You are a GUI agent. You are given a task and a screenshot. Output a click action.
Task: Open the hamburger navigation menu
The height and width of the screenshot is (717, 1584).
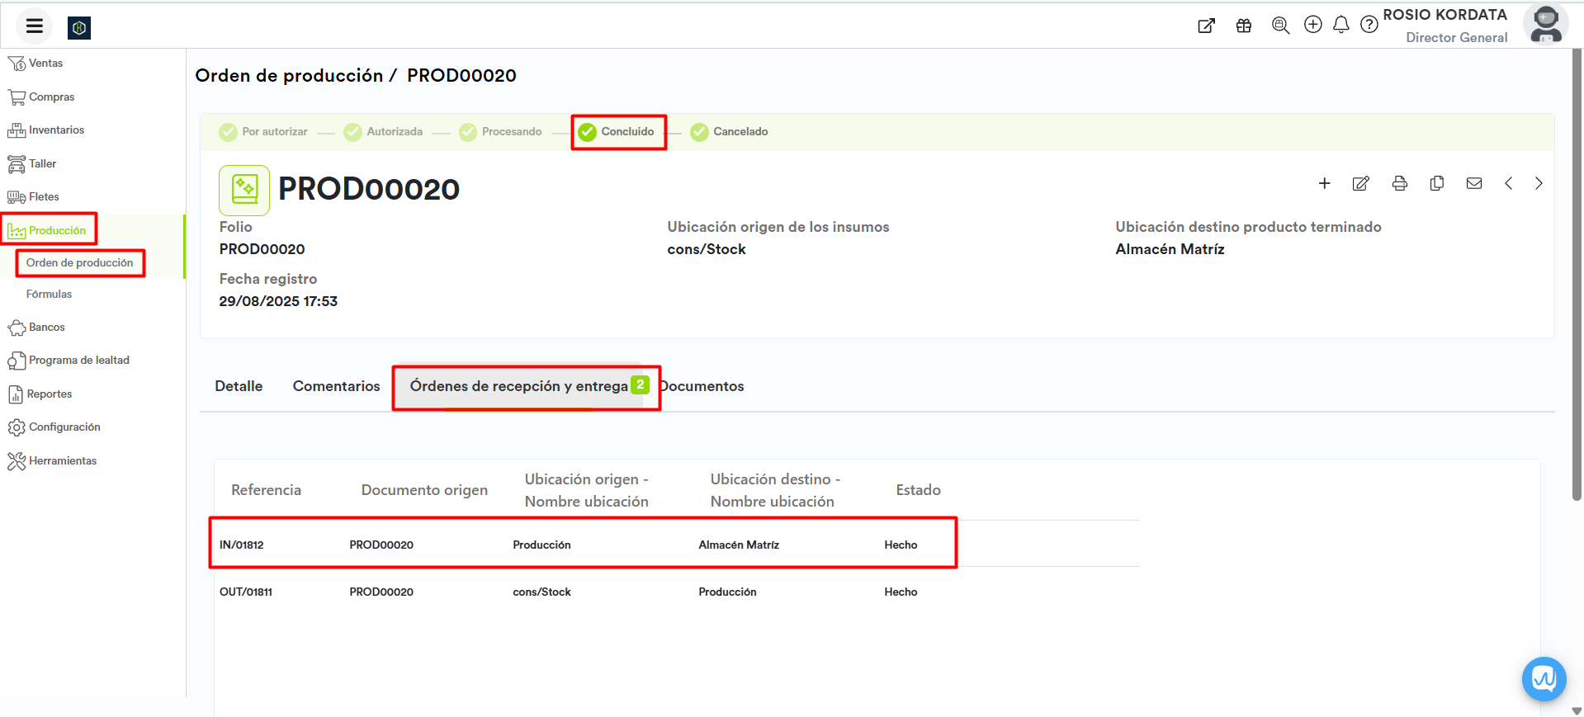pos(34,26)
